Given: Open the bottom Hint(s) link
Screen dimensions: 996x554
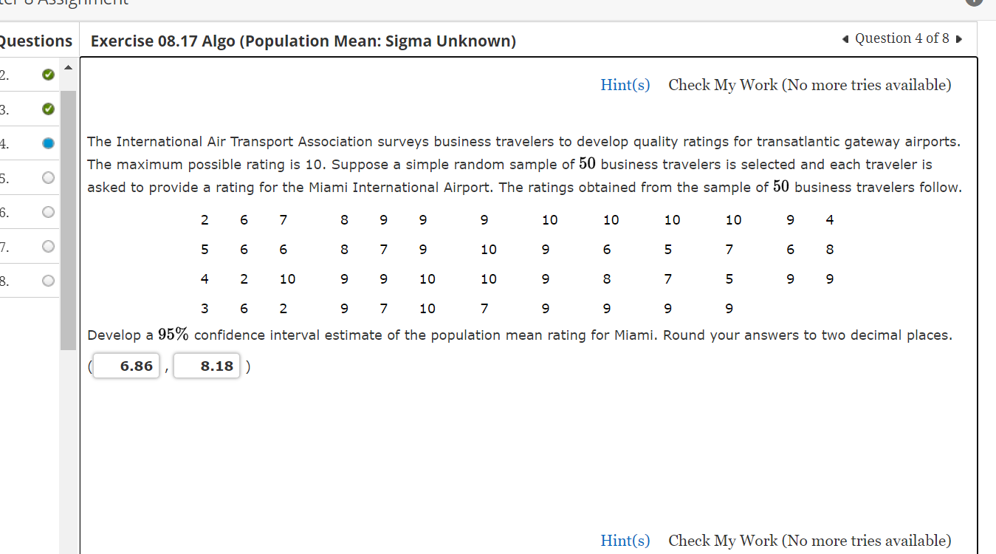Looking at the screenshot, I should 625,541.
